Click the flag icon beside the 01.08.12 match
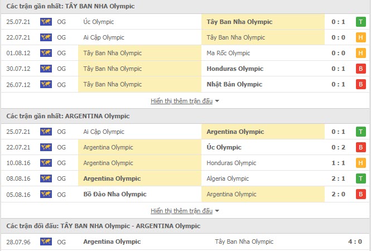Image resolution: width=371 pixels, height=251 pixels. 46,53
